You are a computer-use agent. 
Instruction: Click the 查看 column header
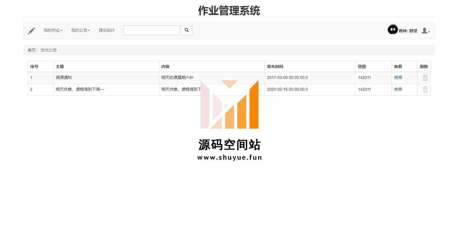pos(404,66)
